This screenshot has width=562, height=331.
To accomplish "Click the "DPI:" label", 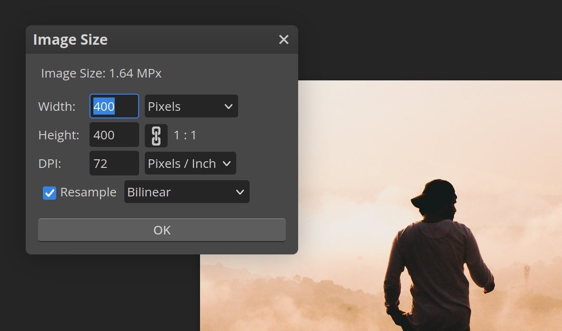I will [x=50, y=164].
